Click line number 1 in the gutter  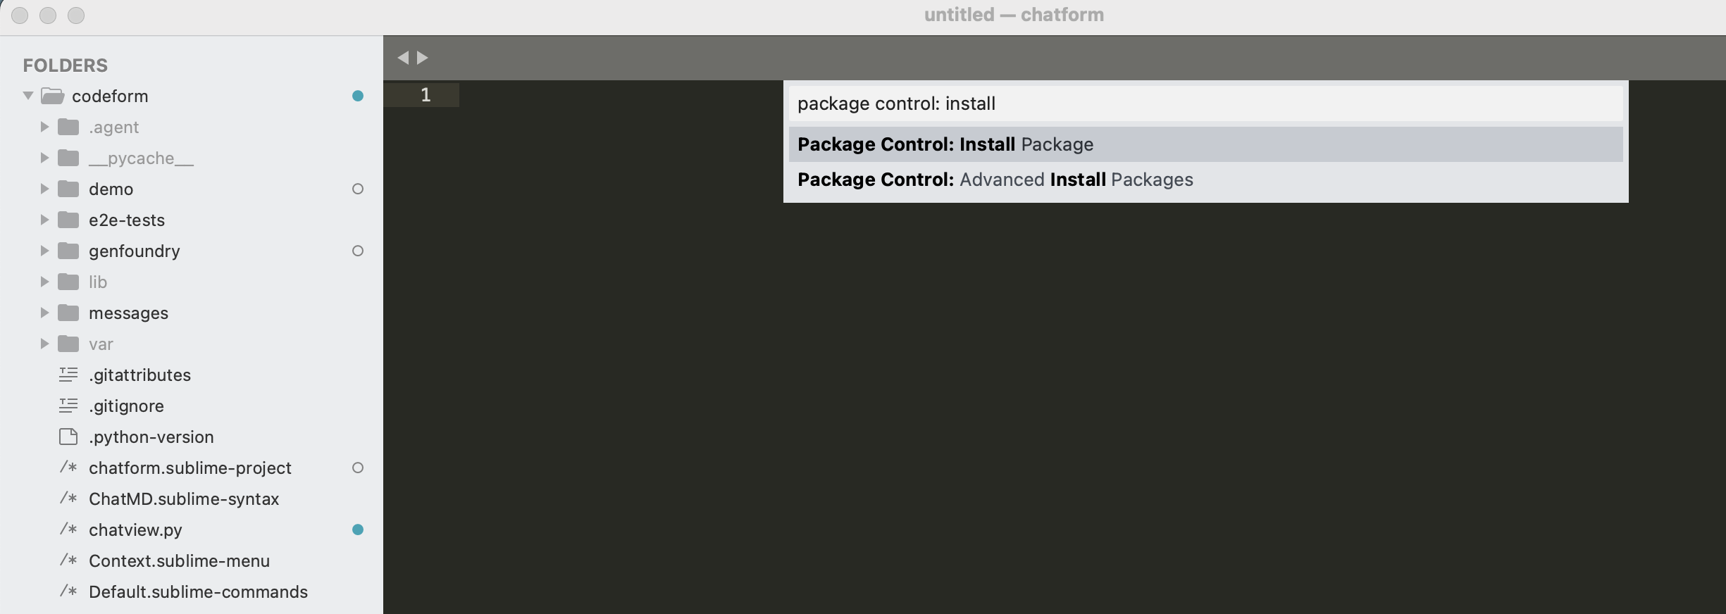(426, 95)
